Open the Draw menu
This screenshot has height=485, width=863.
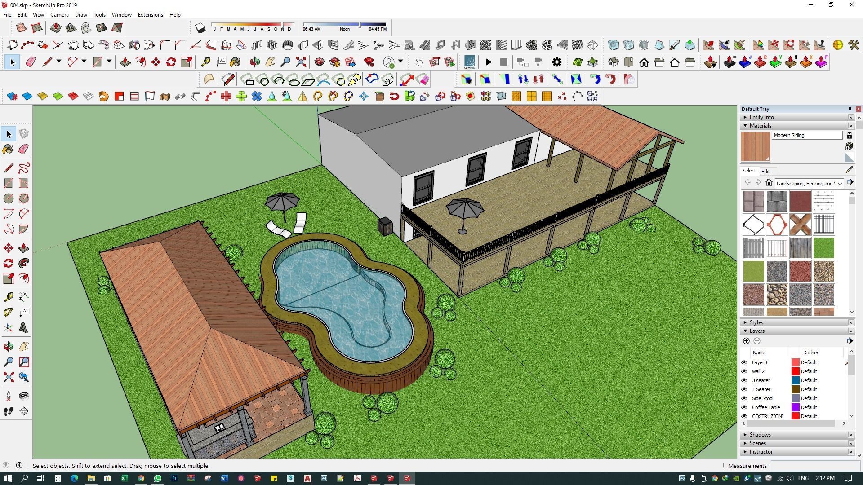[81, 15]
